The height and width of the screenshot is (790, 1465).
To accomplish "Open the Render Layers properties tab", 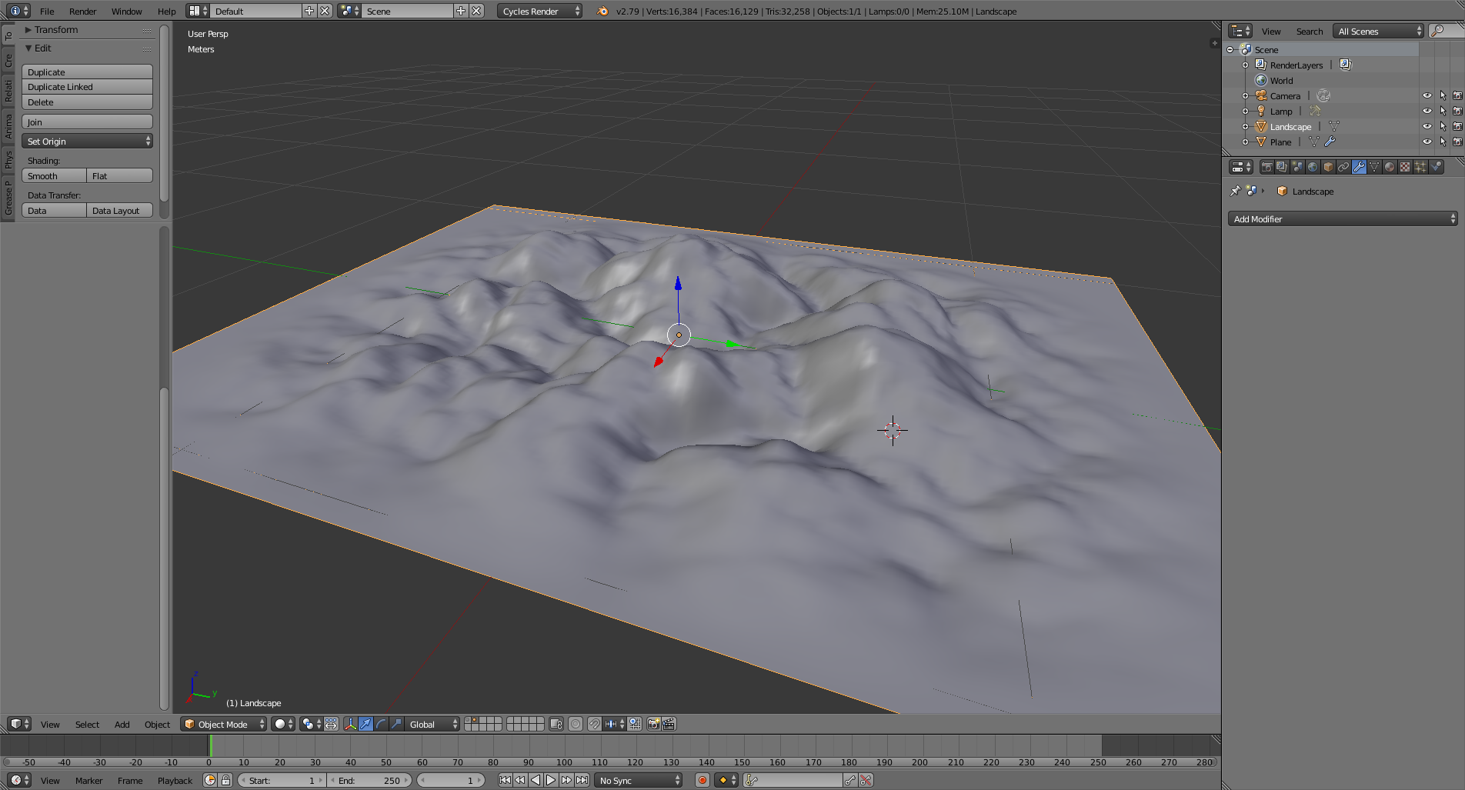I will tap(1282, 167).
